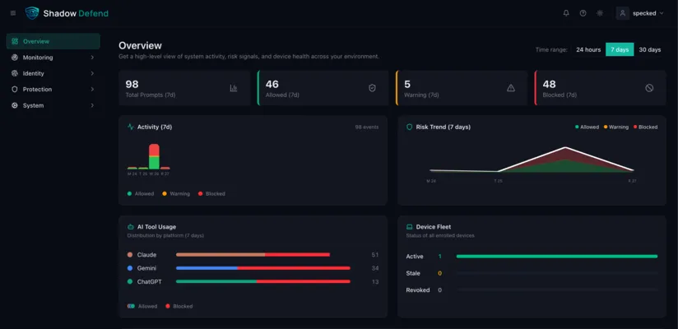Image resolution: width=678 pixels, height=329 pixels.
Task: Click the Overview grid icon in sidebar
Action: [x=15, y=41]
